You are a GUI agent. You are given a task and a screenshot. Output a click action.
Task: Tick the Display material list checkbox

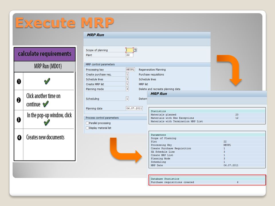[87, 128]
